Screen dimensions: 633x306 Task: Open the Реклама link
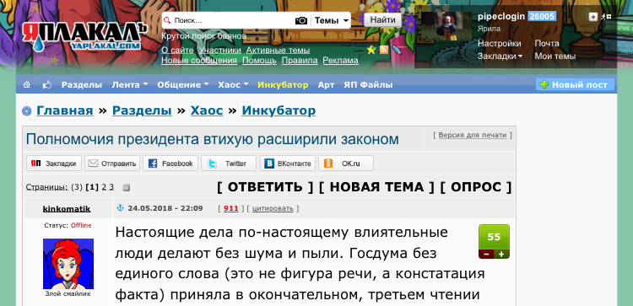click(340, 61)
